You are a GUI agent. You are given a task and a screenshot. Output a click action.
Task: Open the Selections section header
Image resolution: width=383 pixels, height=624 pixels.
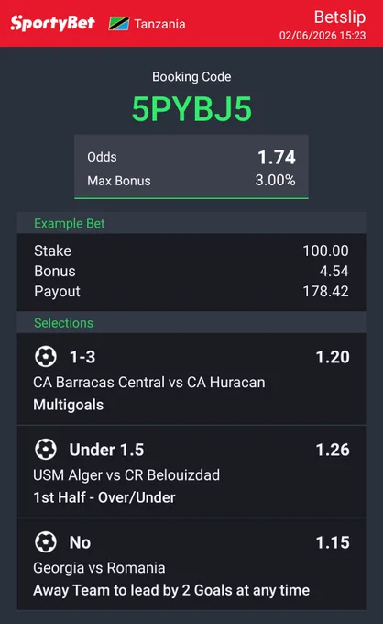191,323
